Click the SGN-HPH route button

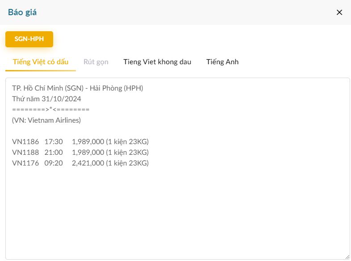(x=29, y=39)
